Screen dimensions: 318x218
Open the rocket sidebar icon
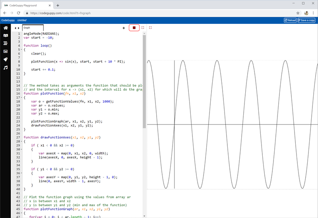point(6,59)
